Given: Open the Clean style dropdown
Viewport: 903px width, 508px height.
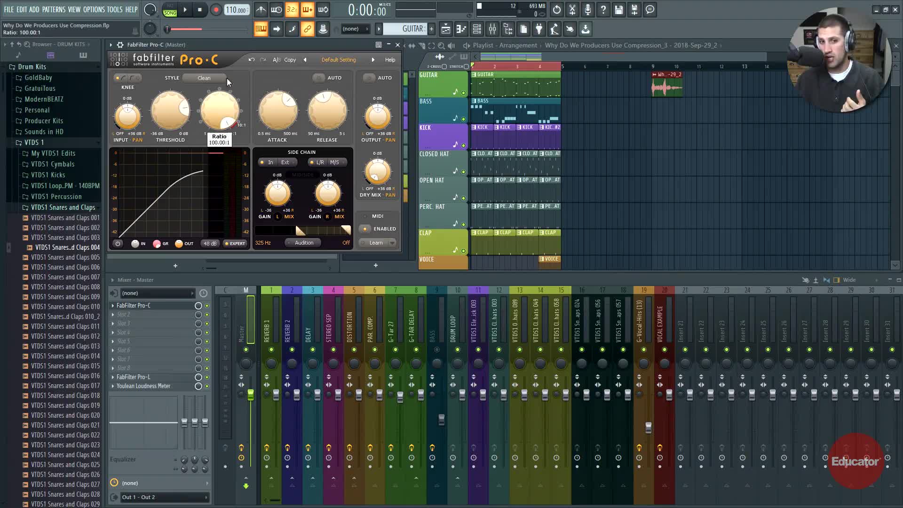Looking at the screenshot, I should [204, 78].
